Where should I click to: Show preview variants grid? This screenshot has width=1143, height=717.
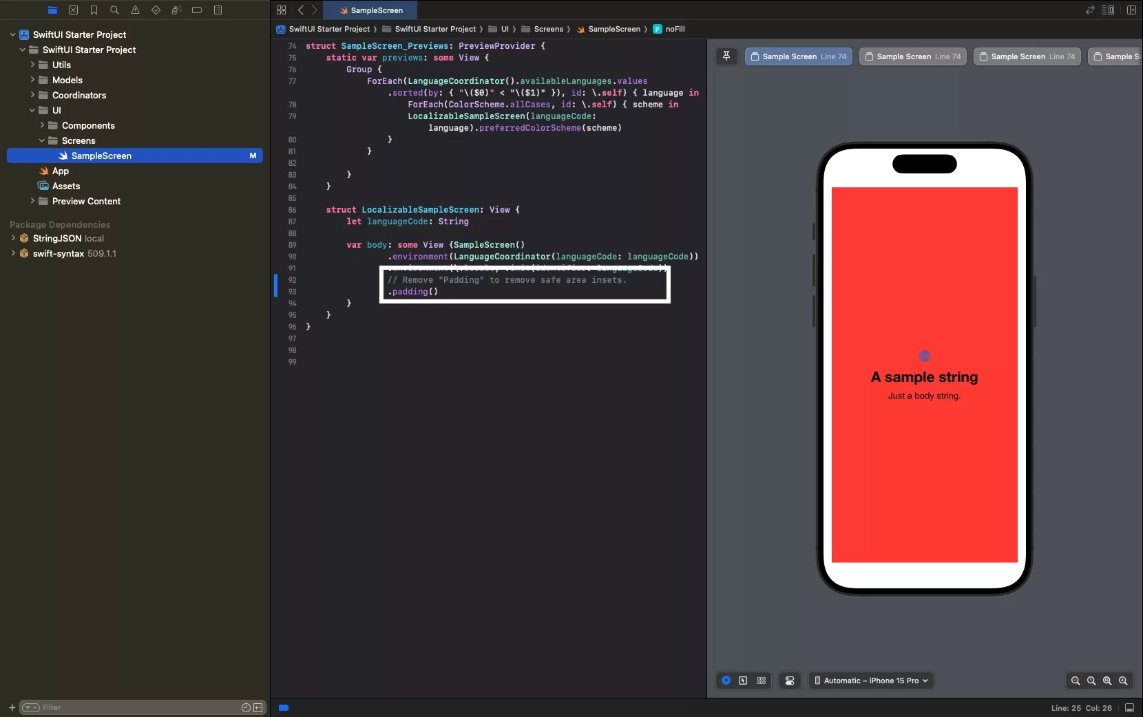[x=762, y=681]
